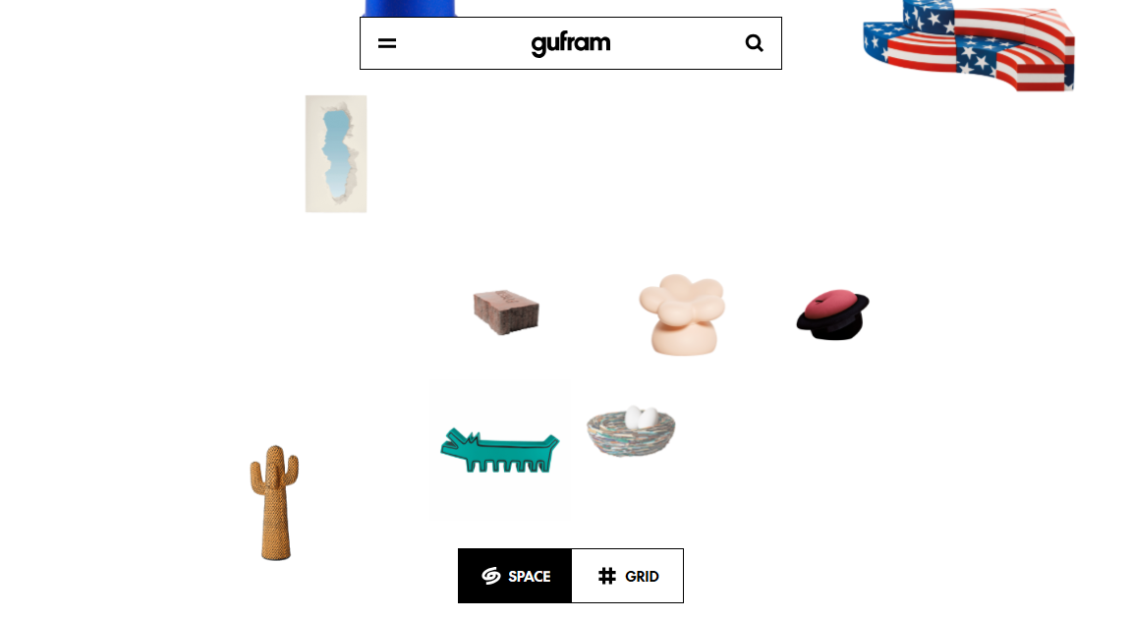
Task: Switch to SPACE view mode
Action: pos(515,576)
